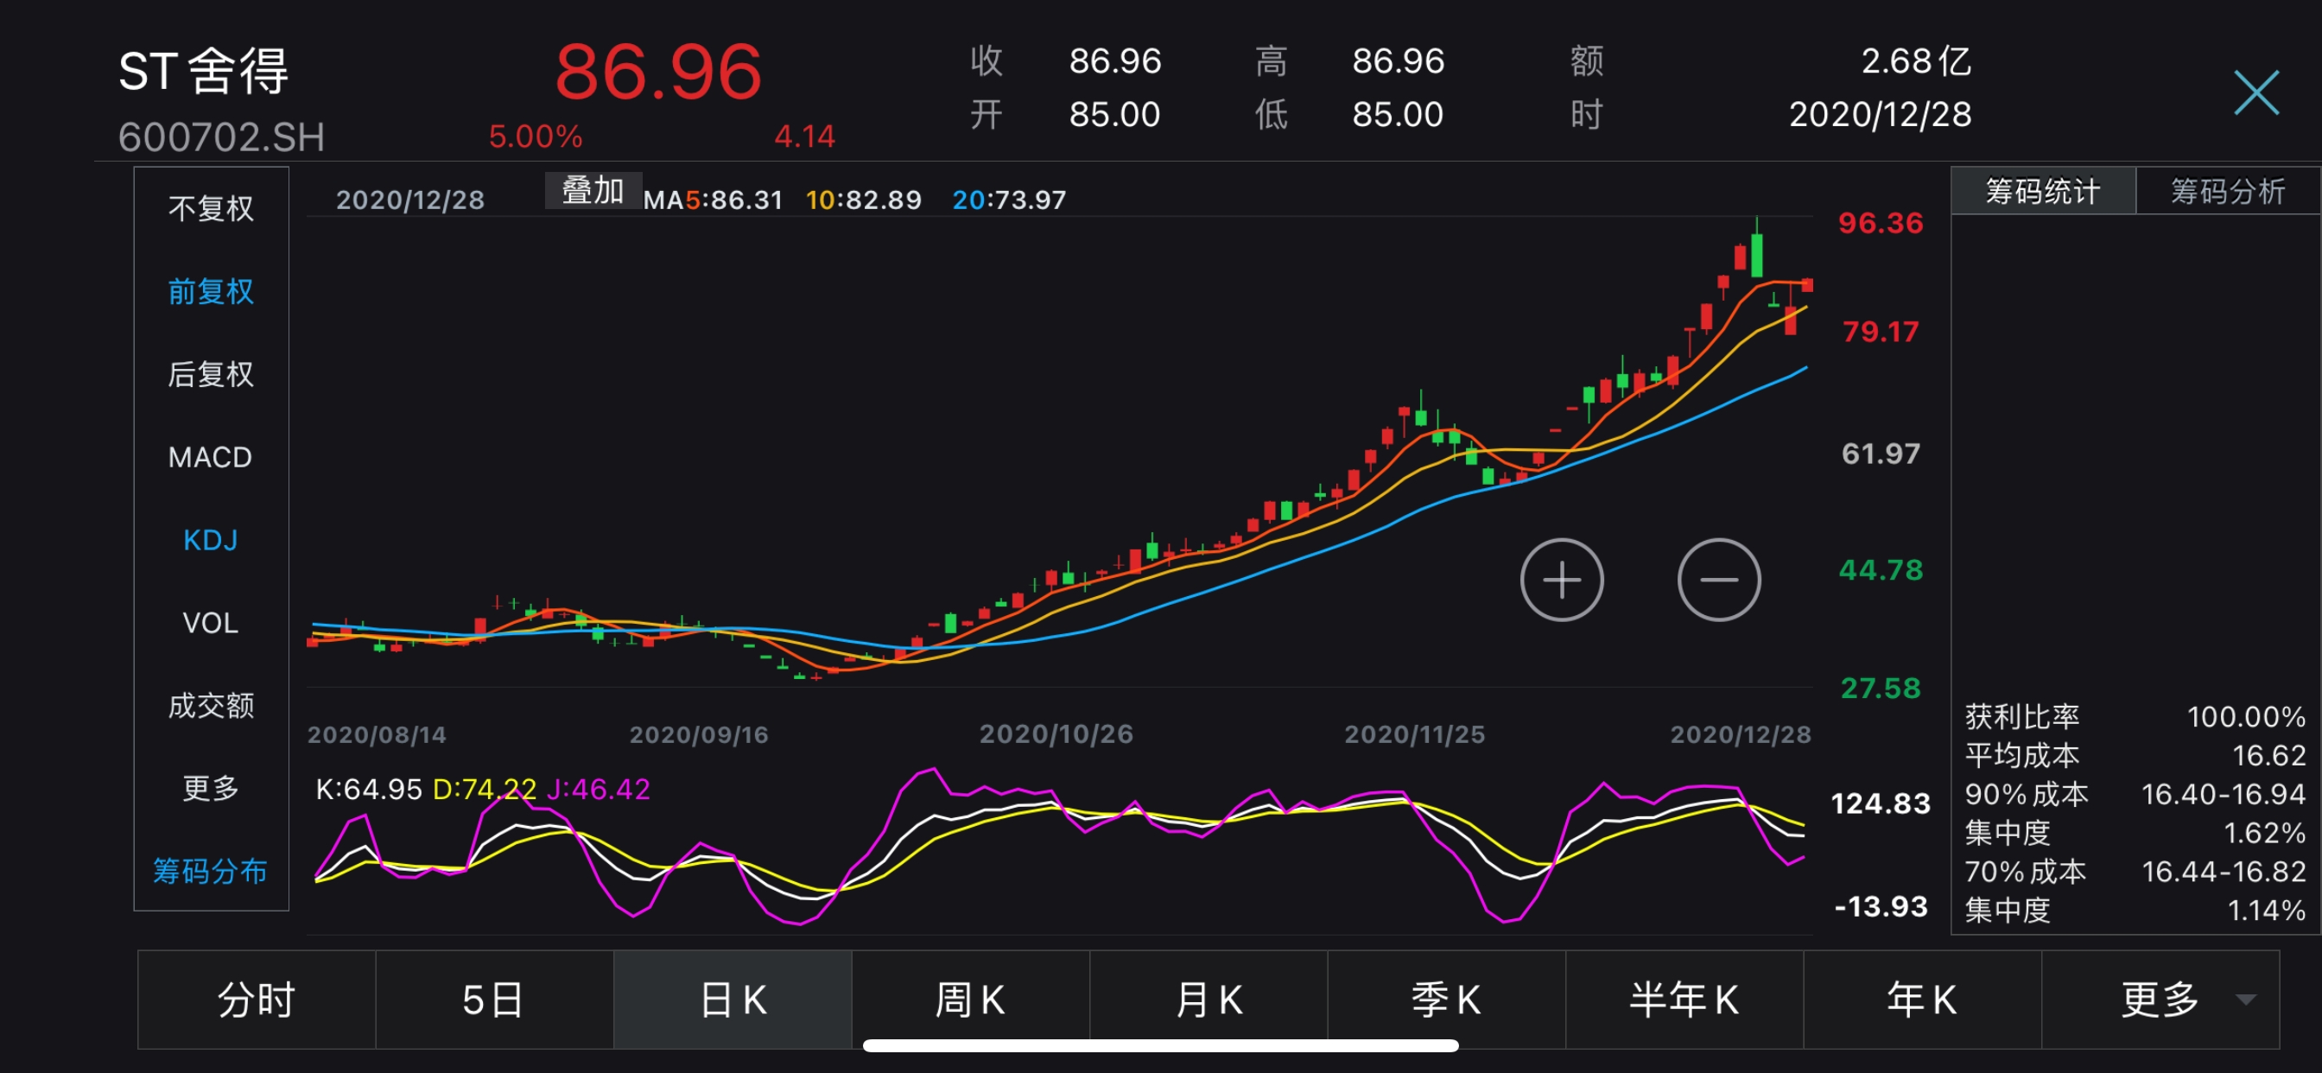The height and width of the screenshot is (1073, 2322).
Task: Tap the MA5:86.31 indicator label
Action: coord(713,200)
